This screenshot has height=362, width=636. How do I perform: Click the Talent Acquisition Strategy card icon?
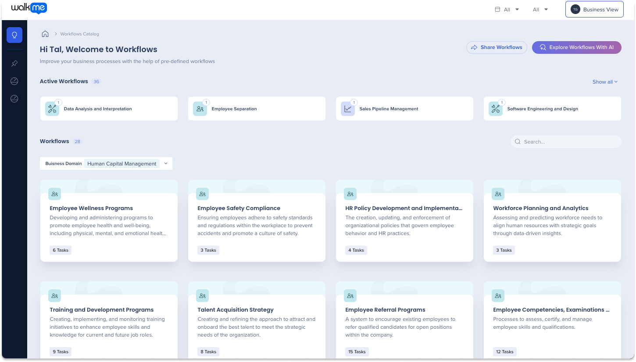[202, 295]
